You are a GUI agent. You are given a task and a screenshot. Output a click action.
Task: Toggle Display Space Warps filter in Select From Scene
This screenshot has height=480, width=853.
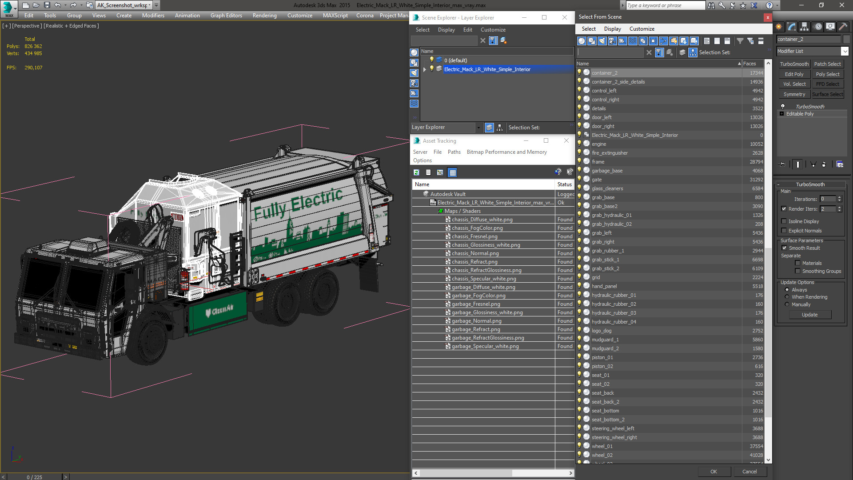[x=633, y=41]
